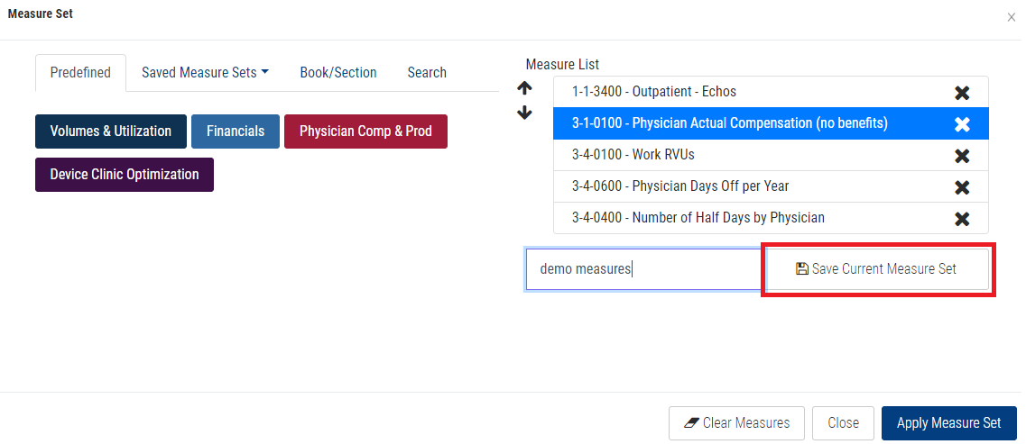
Task: Choose Volumes & Utilization predefined set
Action: click(111, 131)
